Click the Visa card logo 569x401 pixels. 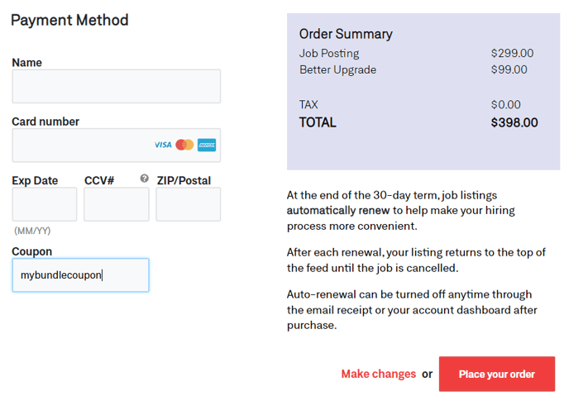tap(163, 145)
